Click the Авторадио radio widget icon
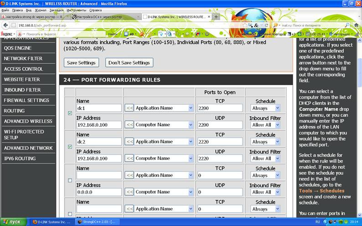The width and height of the screenshot is (362, 226). (331, 34)
